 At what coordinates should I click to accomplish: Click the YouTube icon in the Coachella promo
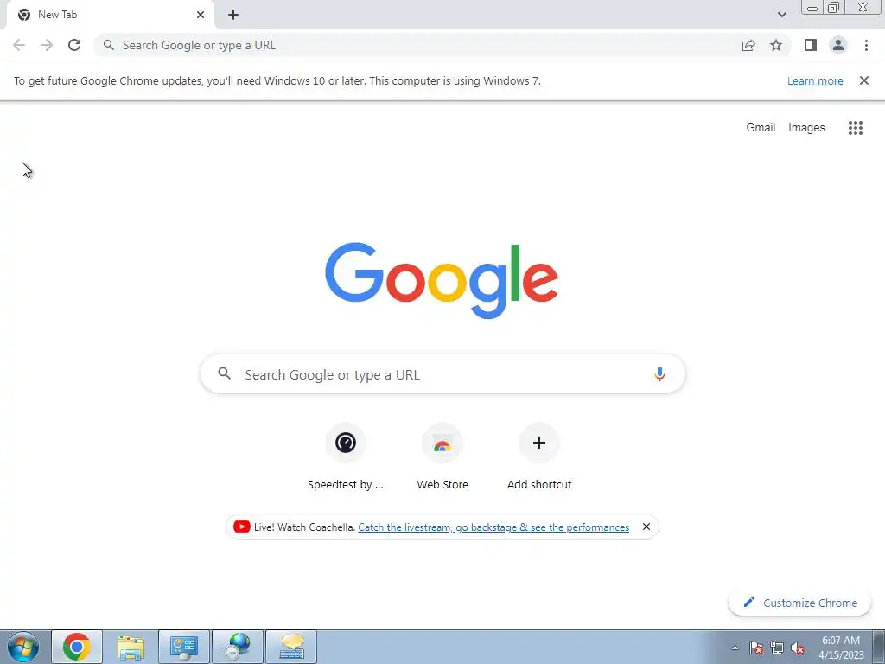pos(242,527)
